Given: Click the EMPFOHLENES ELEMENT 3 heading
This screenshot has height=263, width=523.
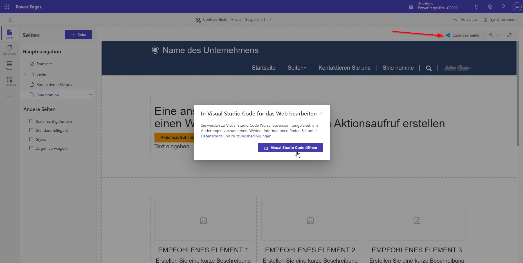Looking at the screenshot, I should (417, 250).
